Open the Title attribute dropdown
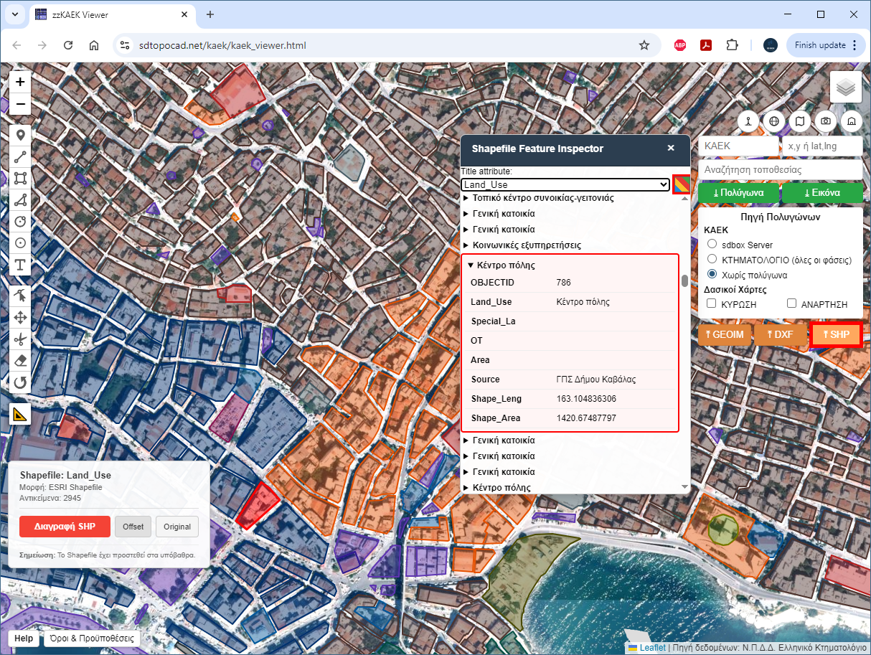The image size is (871, 655). 565,185
